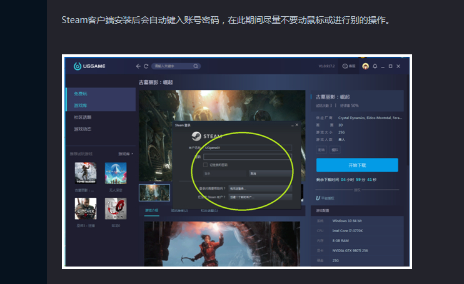Go back with the left arrow icon
Viewport: 464px width, 284px height.
point(138,66)
